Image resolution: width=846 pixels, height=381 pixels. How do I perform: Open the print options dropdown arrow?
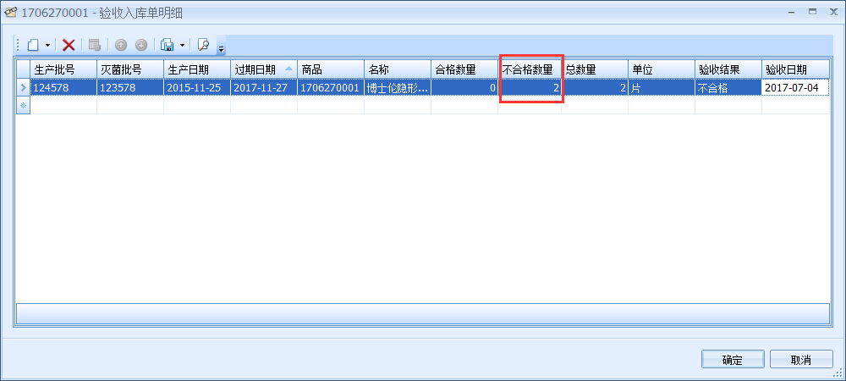182,46
